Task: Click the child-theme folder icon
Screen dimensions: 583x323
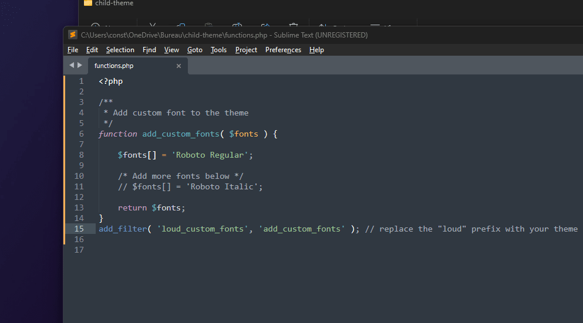Action: pos(87,3)
